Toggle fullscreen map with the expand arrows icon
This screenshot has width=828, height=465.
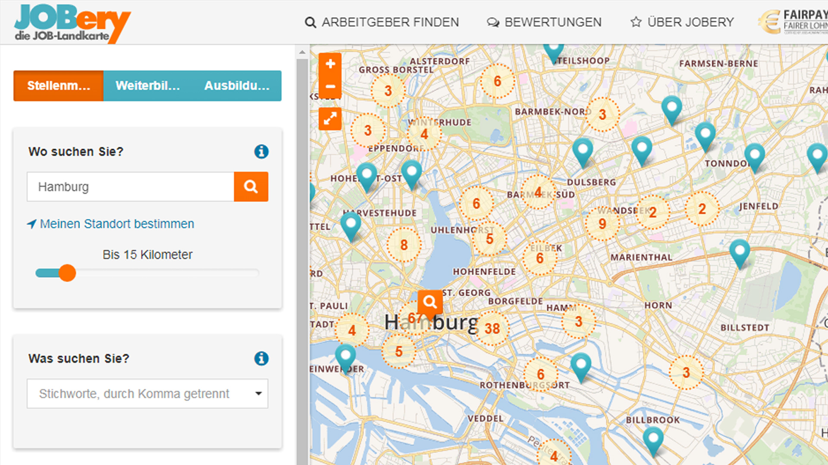[330, 118]
